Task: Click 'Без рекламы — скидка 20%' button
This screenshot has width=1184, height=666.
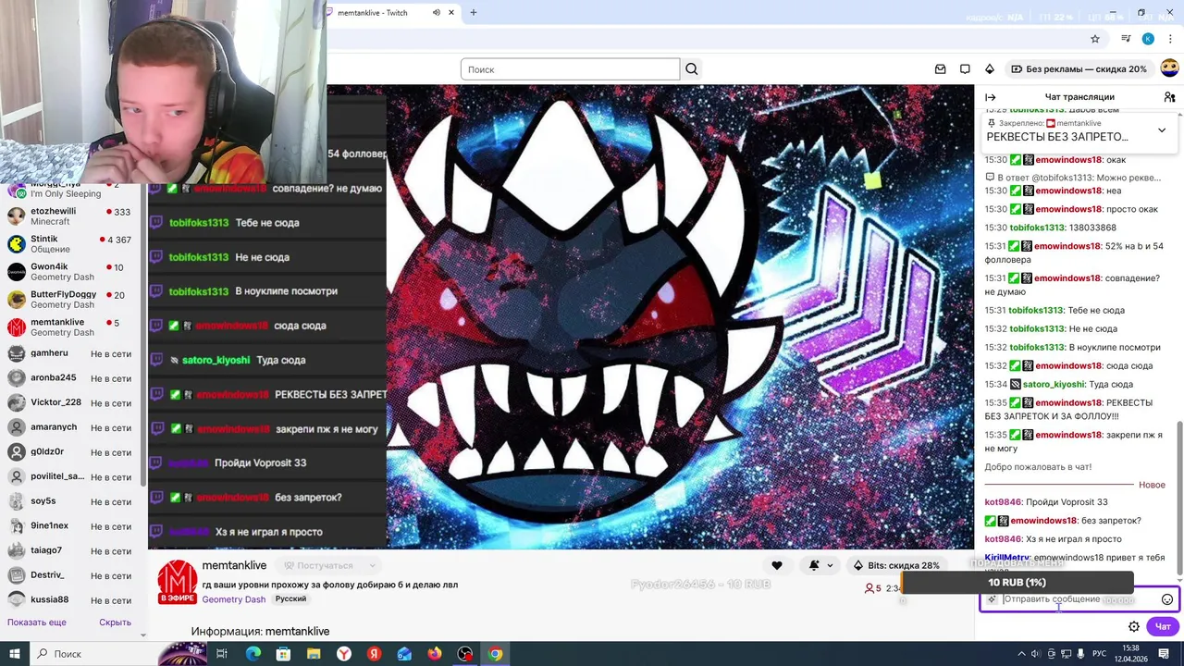Action: [x=1079, y=69]
